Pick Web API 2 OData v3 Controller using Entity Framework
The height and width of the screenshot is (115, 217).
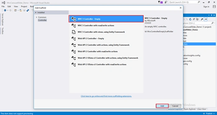(x=106, y=58)
